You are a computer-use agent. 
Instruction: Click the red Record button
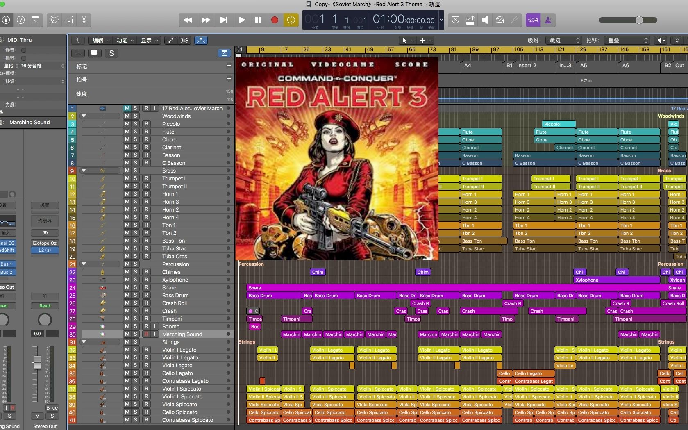(275, 20)
